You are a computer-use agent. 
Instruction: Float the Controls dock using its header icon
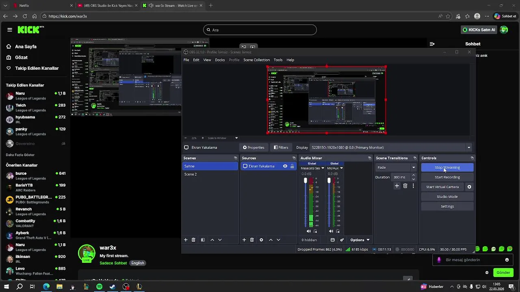click(x=472, y=158)
